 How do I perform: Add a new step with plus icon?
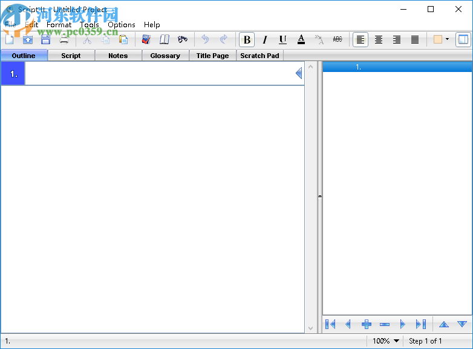tap(366, 324)
